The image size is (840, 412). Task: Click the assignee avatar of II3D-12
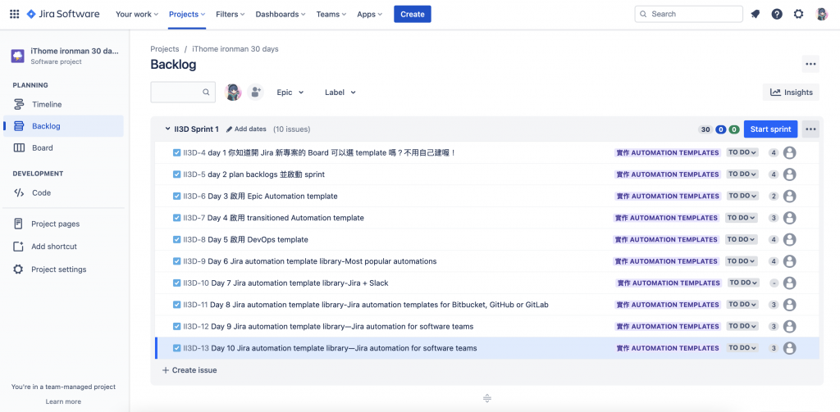(789, 326)
